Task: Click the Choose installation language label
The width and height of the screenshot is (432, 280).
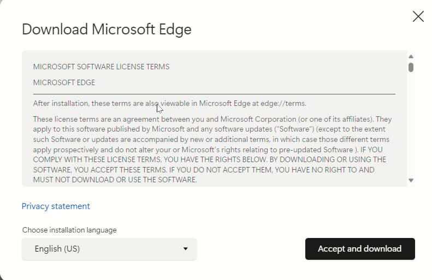Action: [69, 230]
